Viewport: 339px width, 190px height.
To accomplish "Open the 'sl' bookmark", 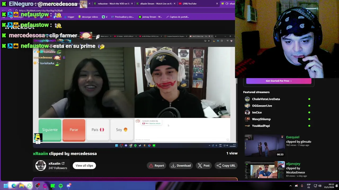I will (x=105, y=17).
